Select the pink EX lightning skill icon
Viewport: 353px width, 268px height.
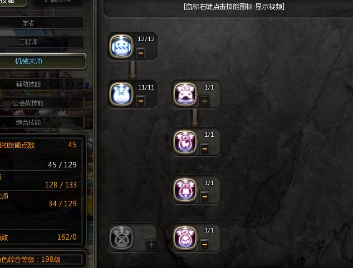point(185,142)
